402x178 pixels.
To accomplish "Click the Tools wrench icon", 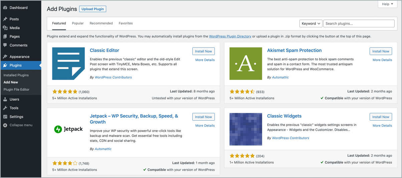I will click(5, 108).
